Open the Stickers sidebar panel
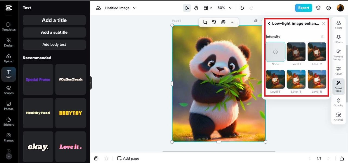Screen dimensions: 348x163 click(x=9, y=122)
